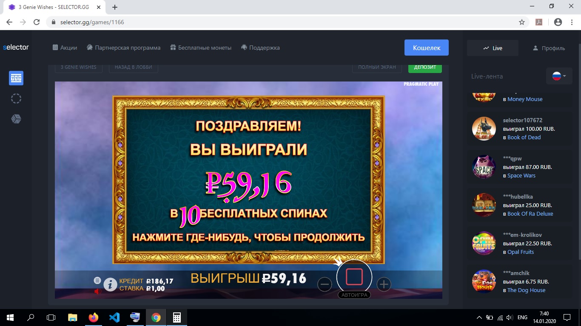Open a new browser tab
This screenshot has height=326, width=581.
(x=115, y=7)
